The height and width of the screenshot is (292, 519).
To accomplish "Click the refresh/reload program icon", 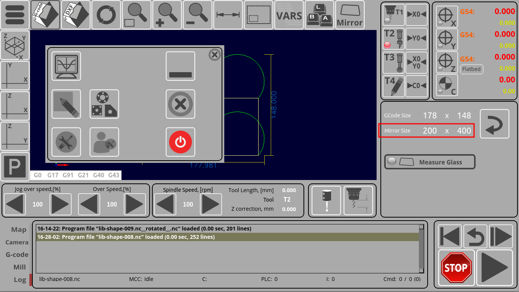I will point(106,15).
